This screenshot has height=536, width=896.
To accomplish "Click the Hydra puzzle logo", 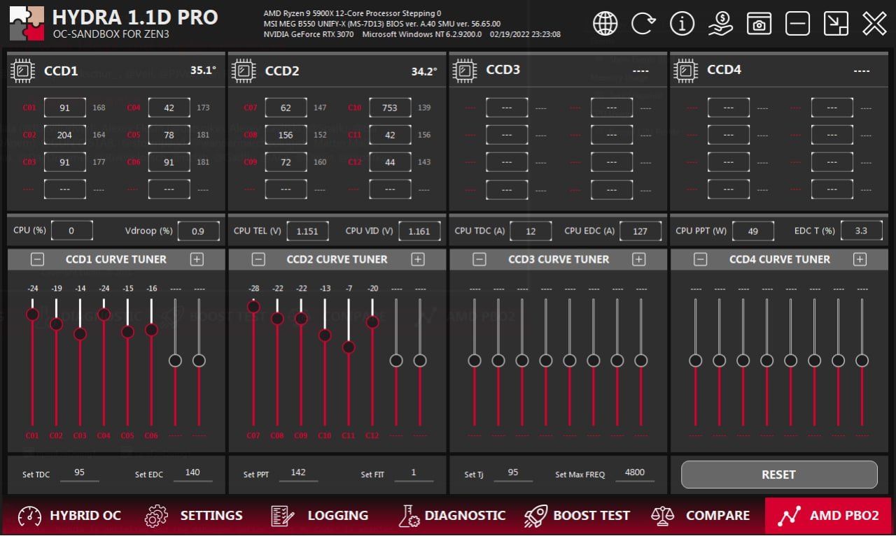I will 27,23.
